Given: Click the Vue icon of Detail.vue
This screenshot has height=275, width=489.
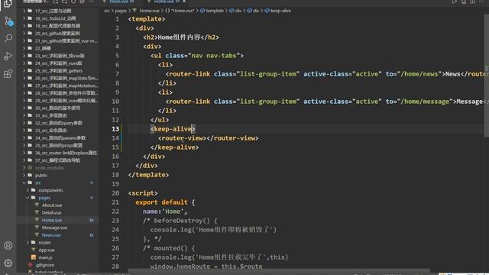Looking at the screenshot, I should 37,212.
